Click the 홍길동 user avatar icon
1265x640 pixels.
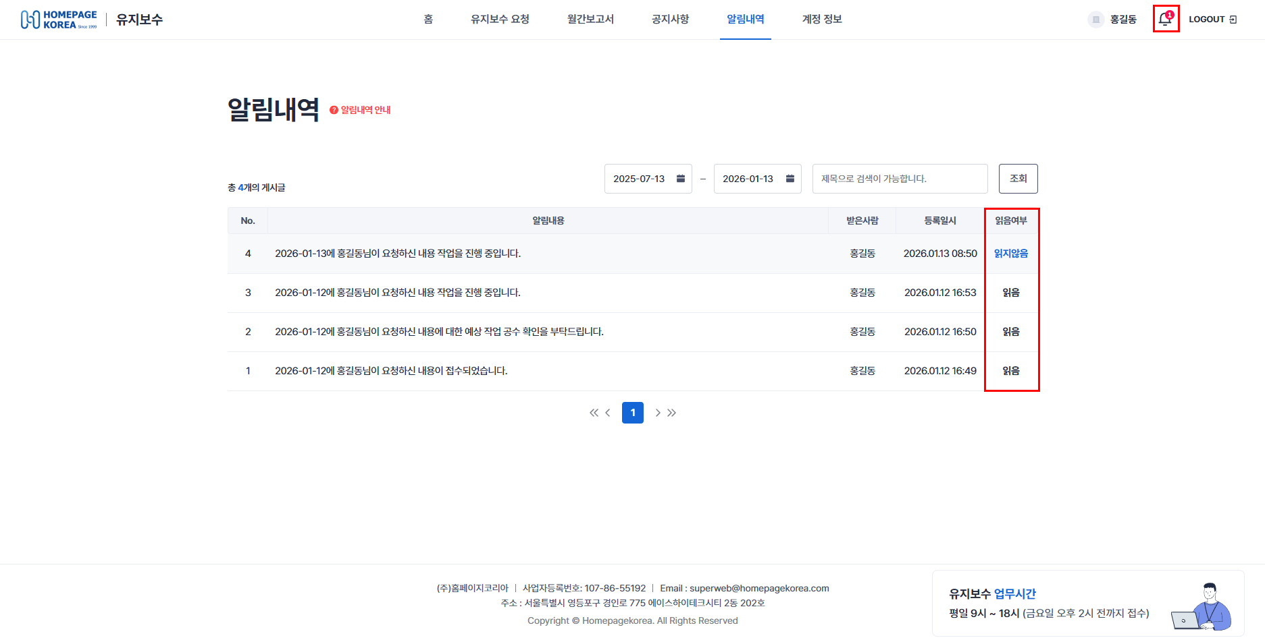[1095, 20]
